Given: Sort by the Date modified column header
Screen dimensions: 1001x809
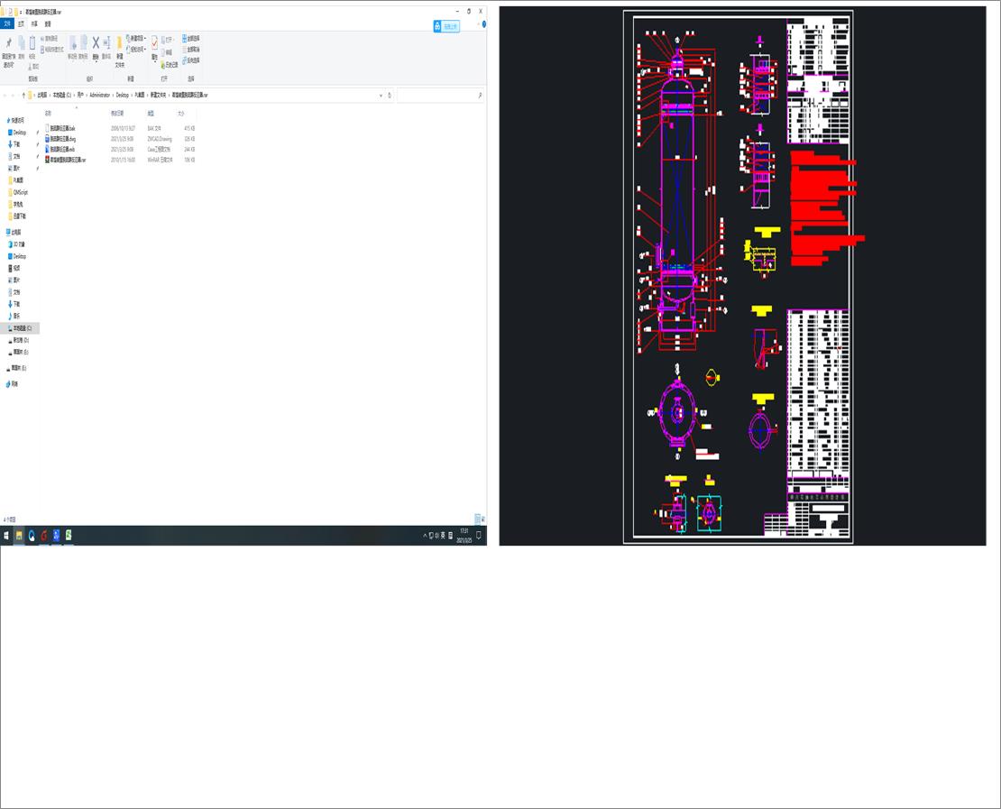Looking at the screenshot, I should (117, 113).
